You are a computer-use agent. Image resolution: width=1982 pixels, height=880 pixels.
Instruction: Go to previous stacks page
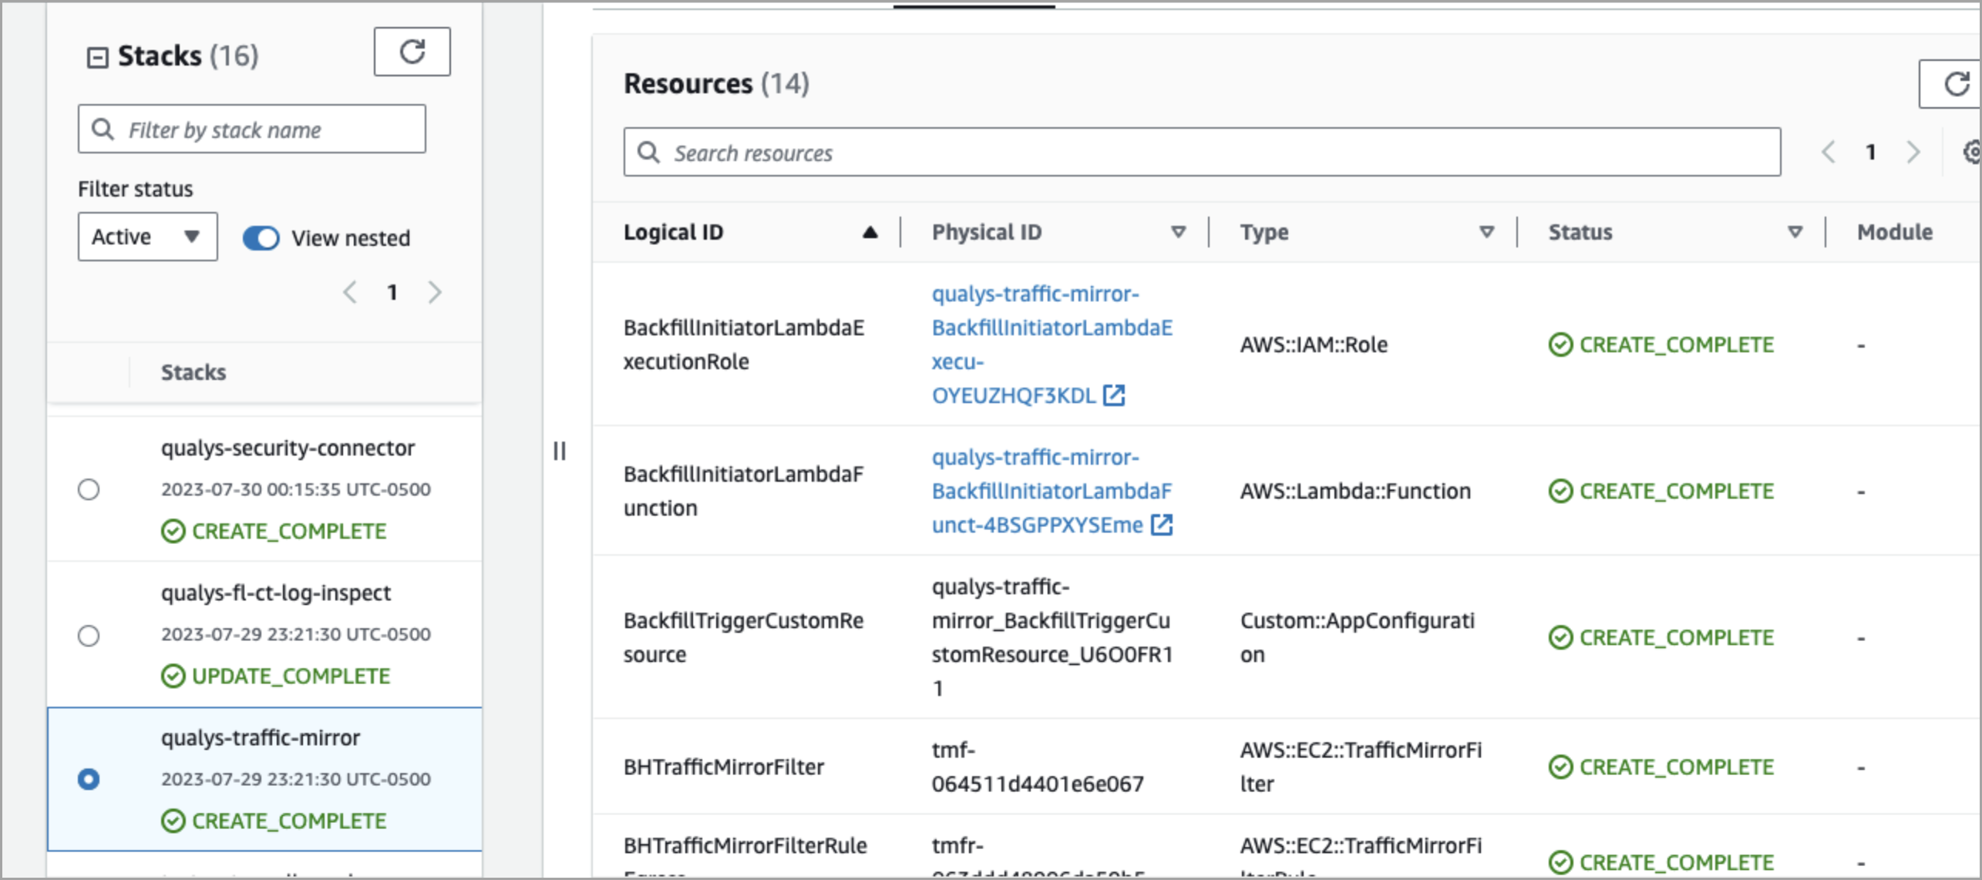350,292
